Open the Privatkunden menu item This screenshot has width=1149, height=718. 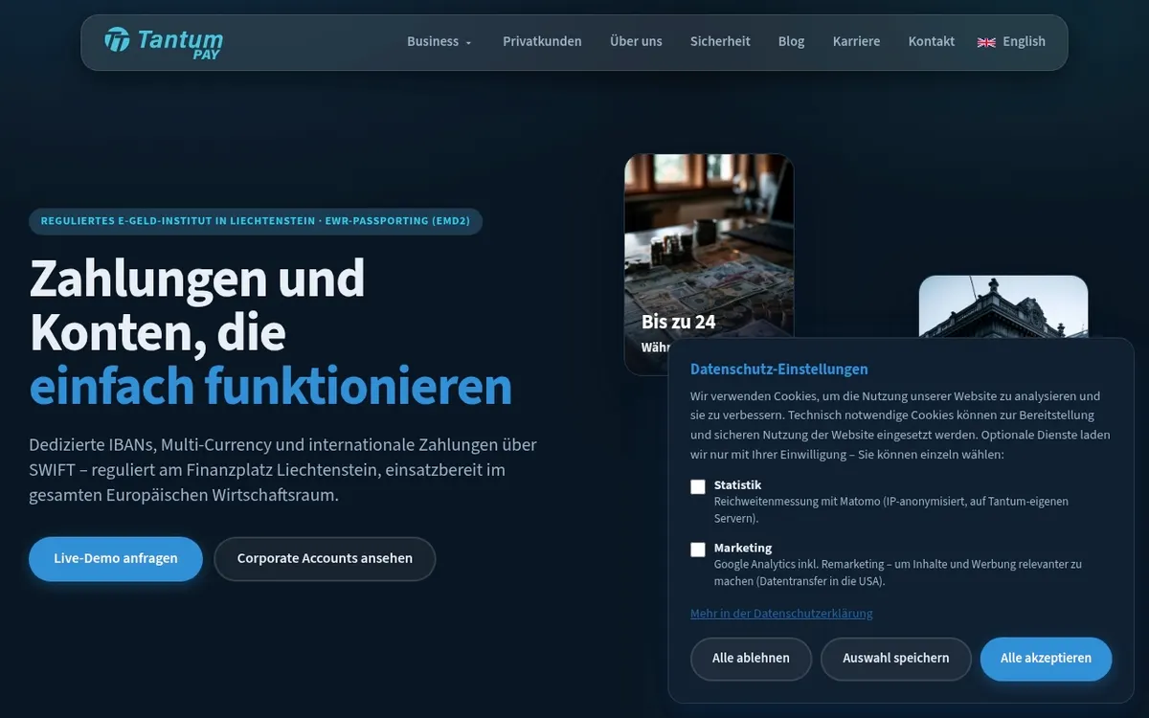[542, 42]
